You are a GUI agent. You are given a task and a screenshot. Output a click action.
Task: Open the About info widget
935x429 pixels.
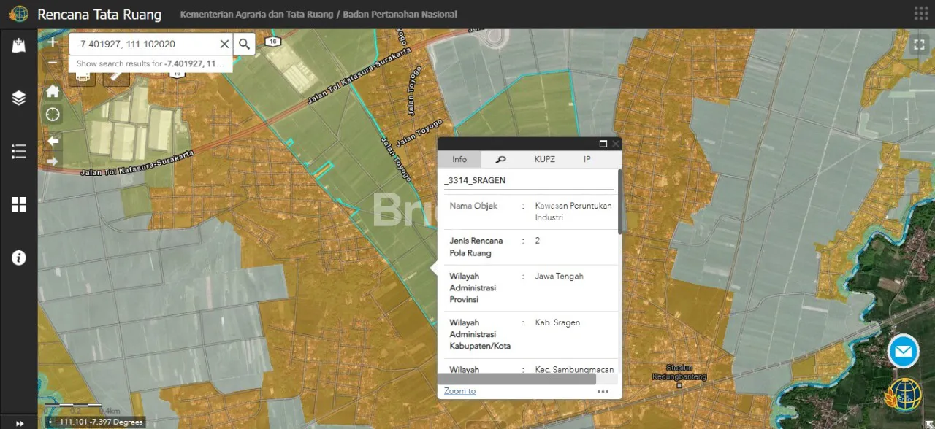(x=18, y=258)
